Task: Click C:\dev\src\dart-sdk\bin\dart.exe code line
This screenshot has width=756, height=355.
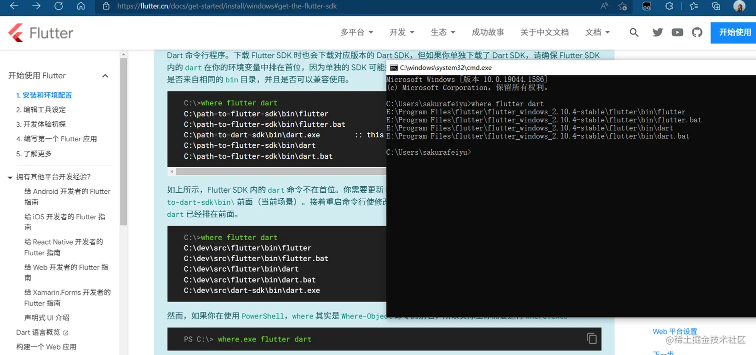Action: [x=252, y=290]
